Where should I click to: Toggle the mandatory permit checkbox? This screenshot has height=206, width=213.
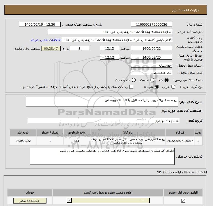[x=183, y=200]
